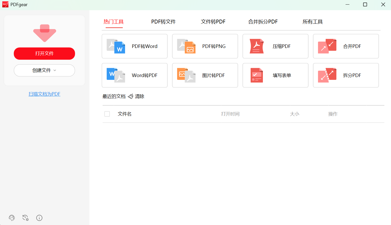This screenshot has width=391, height=225.
Task: Expand the 创建文件 dropdown
Action: 44,70
